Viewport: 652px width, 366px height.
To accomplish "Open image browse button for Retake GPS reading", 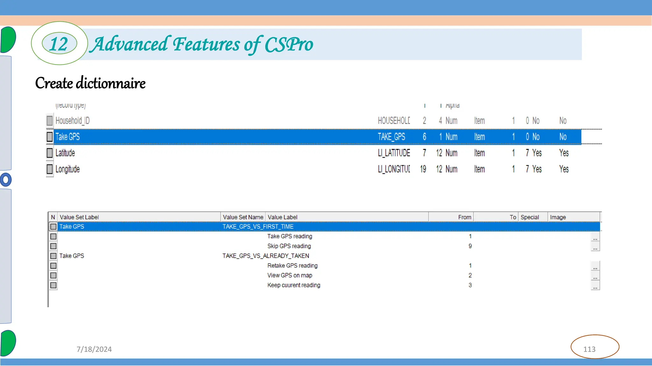I will 595,266.
